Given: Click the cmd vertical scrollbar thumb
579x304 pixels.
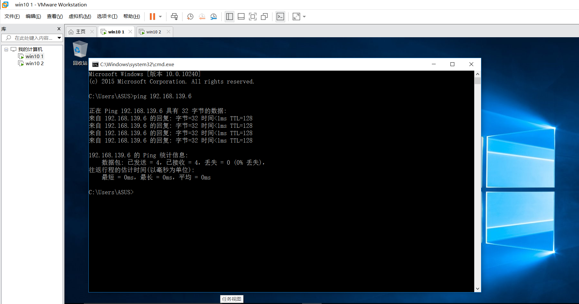Looking at the screenshot, I should tap(478, 81).
